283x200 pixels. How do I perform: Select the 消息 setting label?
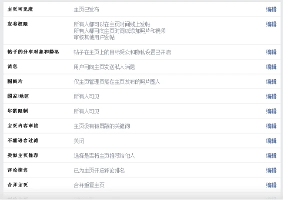tap(13, 66)
